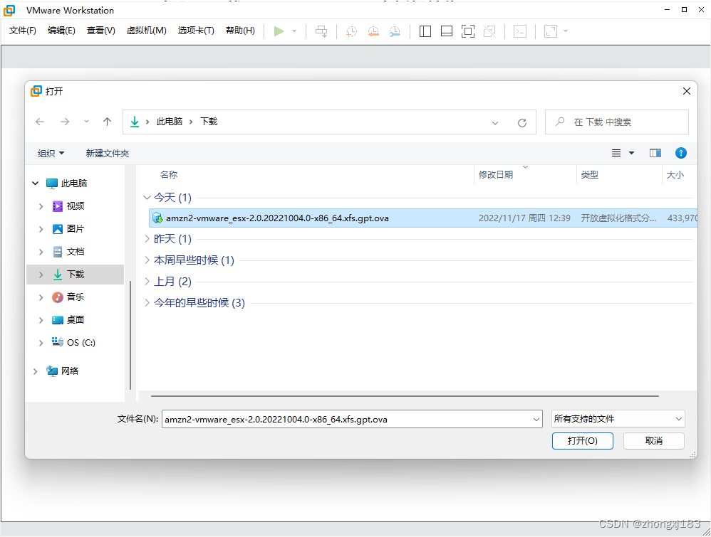Take a snapshot of the virtual machine

click(x=351, y=31)
